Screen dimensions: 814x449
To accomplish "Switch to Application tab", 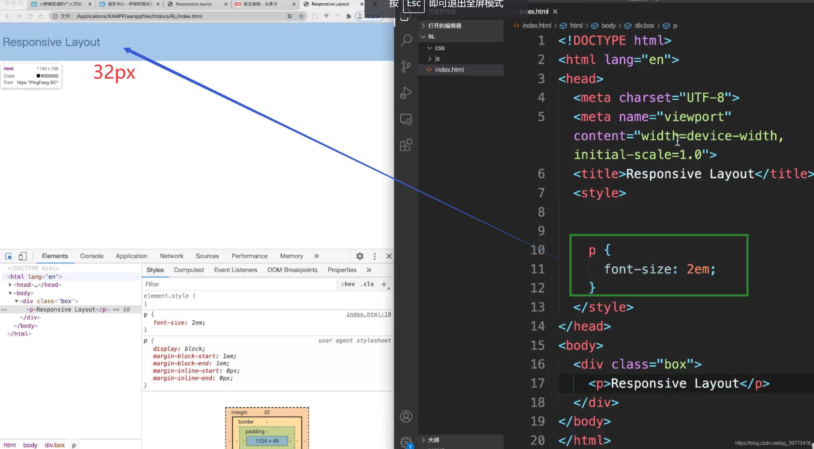I will [131, 256].
